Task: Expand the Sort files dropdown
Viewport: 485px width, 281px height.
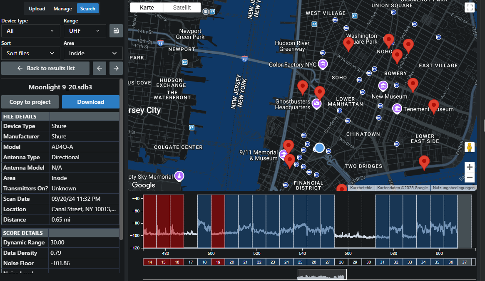Action: [30, 53]
